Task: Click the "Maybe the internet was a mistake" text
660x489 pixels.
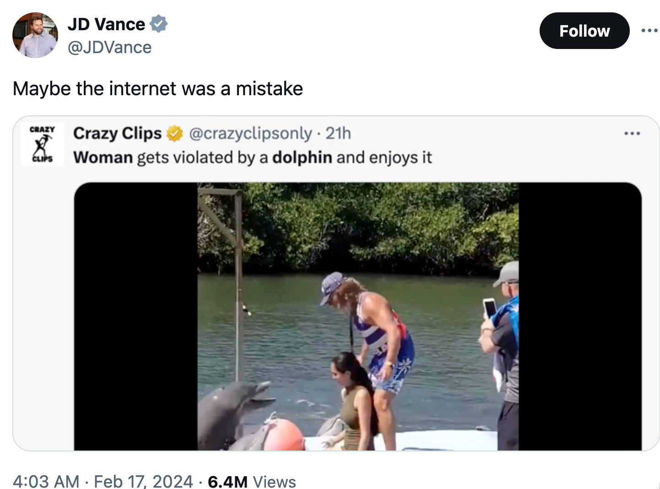Action: point(158,88)
